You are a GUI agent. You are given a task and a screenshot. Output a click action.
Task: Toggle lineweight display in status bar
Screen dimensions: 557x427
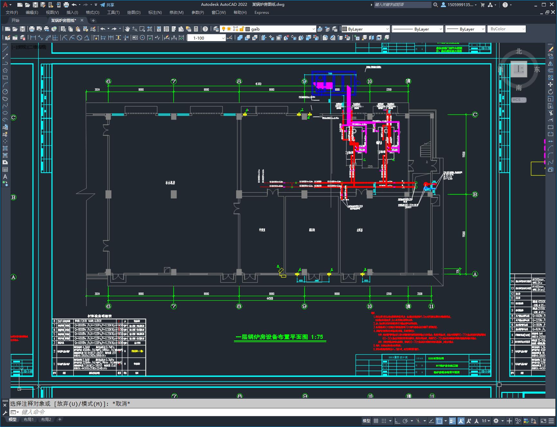(452, 421)
